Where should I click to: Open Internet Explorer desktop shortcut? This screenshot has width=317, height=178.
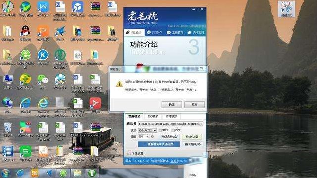[43, 103]
